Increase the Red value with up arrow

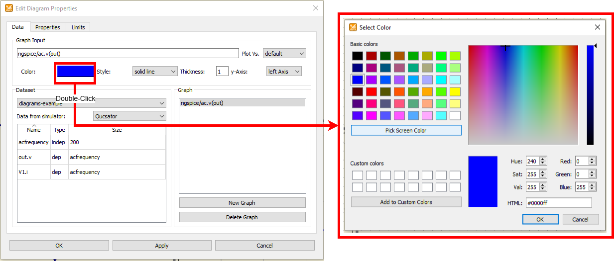coord(592,159)
